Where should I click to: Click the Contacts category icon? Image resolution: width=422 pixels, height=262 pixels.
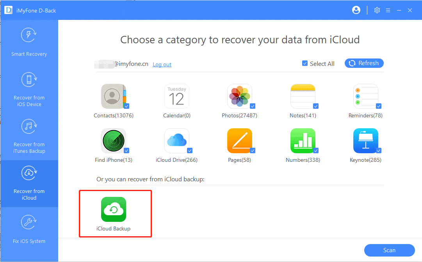(x=113, y=96)
